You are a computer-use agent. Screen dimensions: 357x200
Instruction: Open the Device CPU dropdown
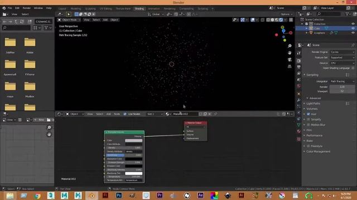click(342, 63)
